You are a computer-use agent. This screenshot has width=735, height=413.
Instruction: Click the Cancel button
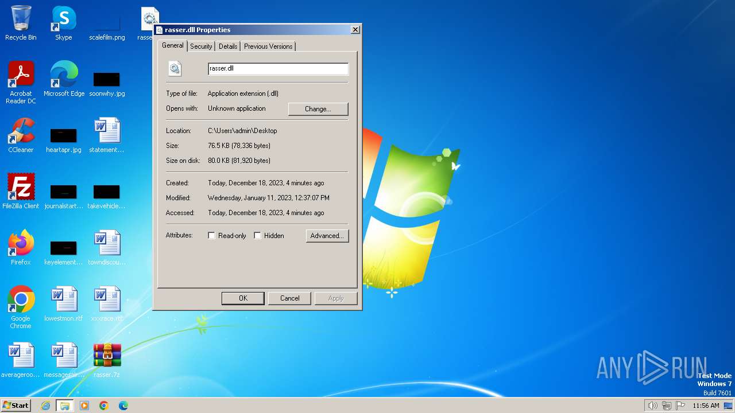[289, 298]
